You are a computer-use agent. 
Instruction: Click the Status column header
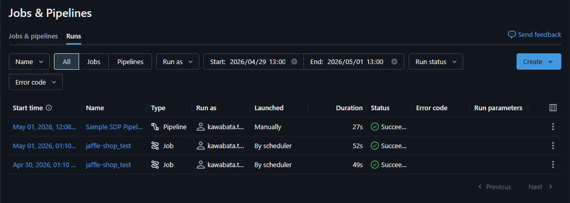(380, 108)
